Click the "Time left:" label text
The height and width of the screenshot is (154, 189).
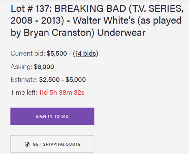pyautogui.click(x=24, y=93)
